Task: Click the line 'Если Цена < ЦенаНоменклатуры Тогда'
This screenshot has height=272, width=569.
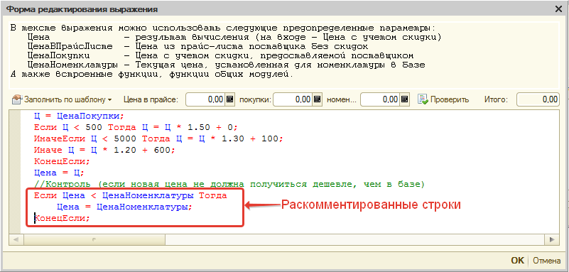Action: pos(131,196)
